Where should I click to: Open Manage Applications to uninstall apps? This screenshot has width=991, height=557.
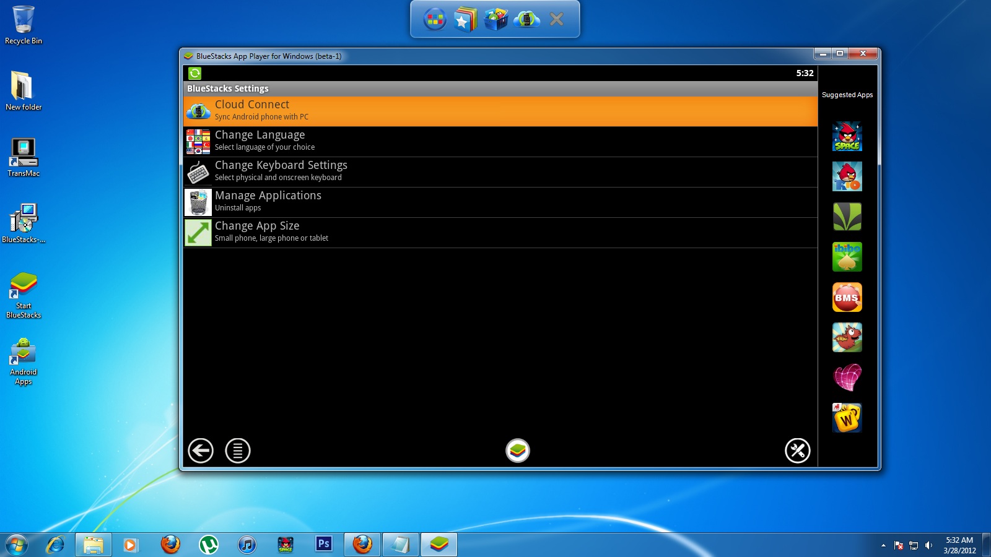[x=500, y=202]
